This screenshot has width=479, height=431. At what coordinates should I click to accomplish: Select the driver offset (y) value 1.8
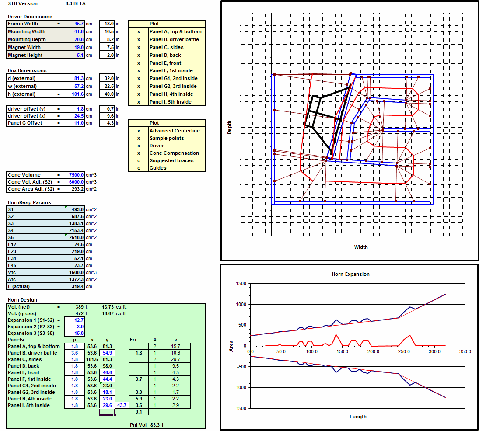click(74, 109)
